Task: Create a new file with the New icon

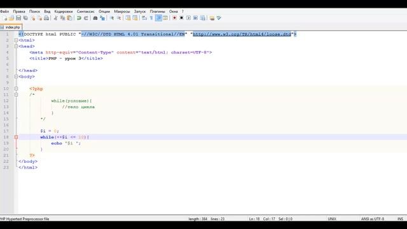Action: tap(4, 18)
